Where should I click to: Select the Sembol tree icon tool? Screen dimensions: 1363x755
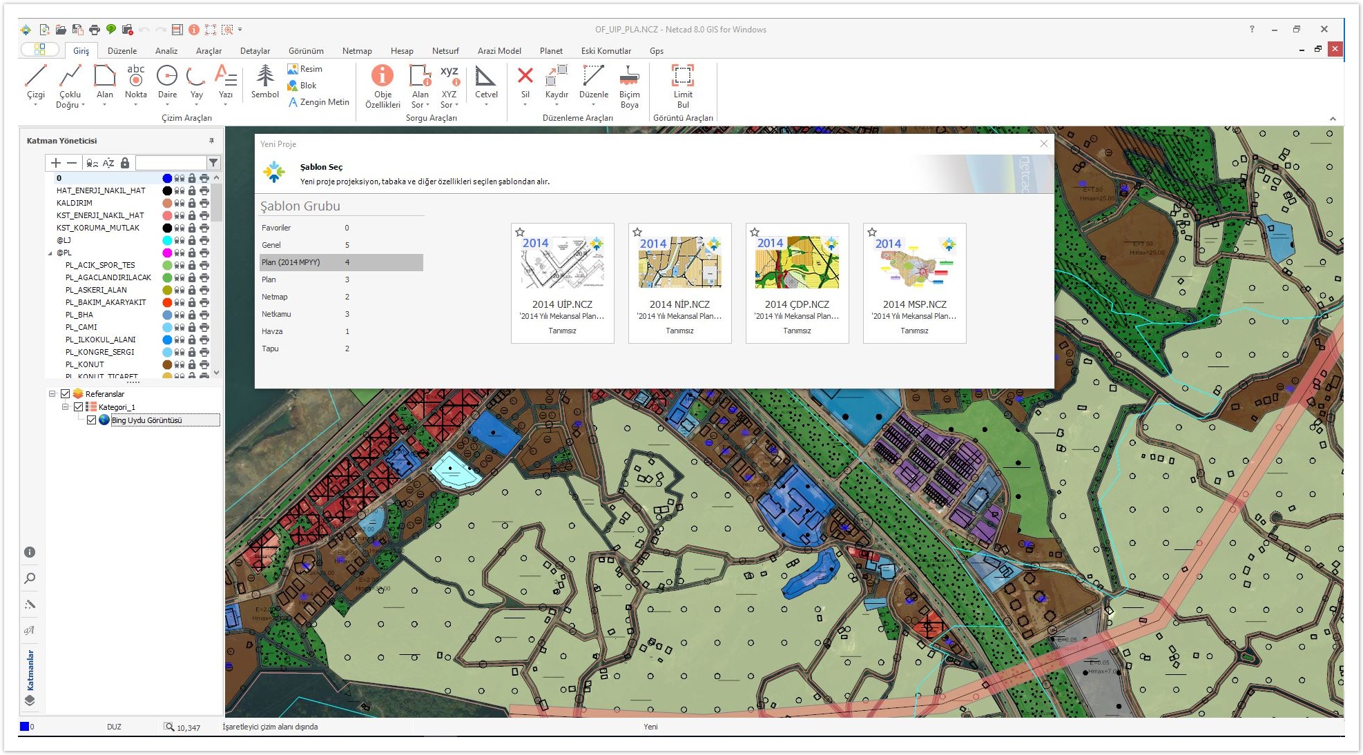pyautogui.click(x=264, y=76)
